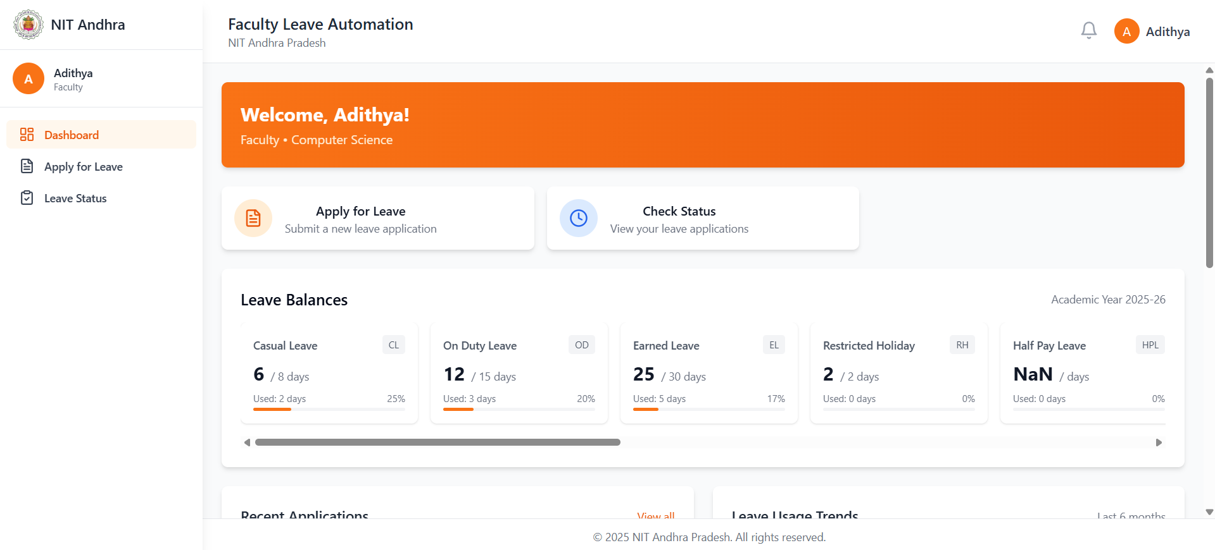Click the 25% usage figure on Casual Leave
The image size is (1215, 550).
[x=396, y=399]
